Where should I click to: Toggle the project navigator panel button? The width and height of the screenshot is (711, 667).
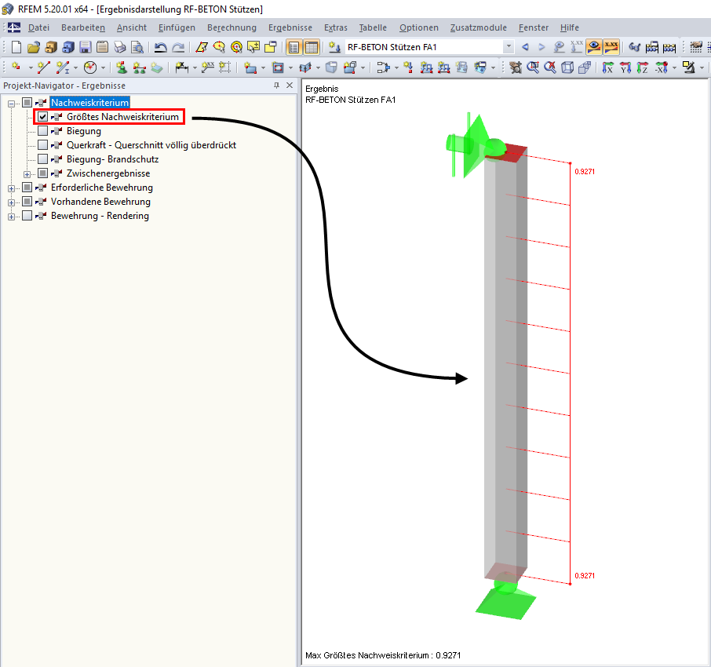tap(294, 47)
